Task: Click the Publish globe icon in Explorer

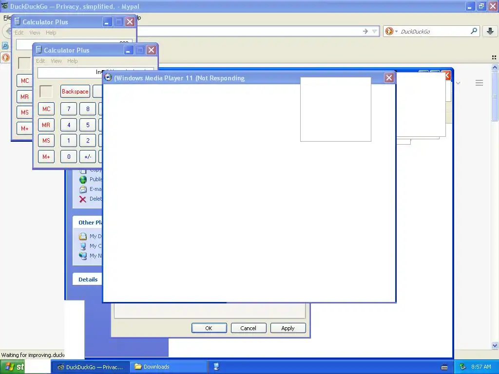Action: click(x=83, y=179)
